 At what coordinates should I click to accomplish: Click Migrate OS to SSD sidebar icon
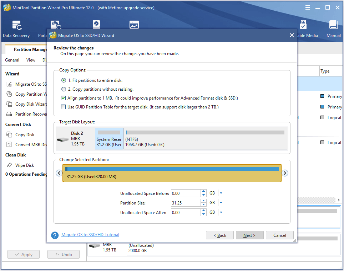pyautogui.click(x=9, y=84)
